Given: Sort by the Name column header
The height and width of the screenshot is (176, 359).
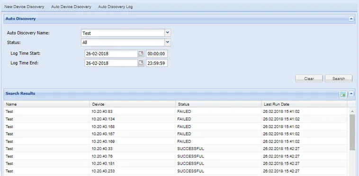Looking at the screenshot, I should click(47, 104).
